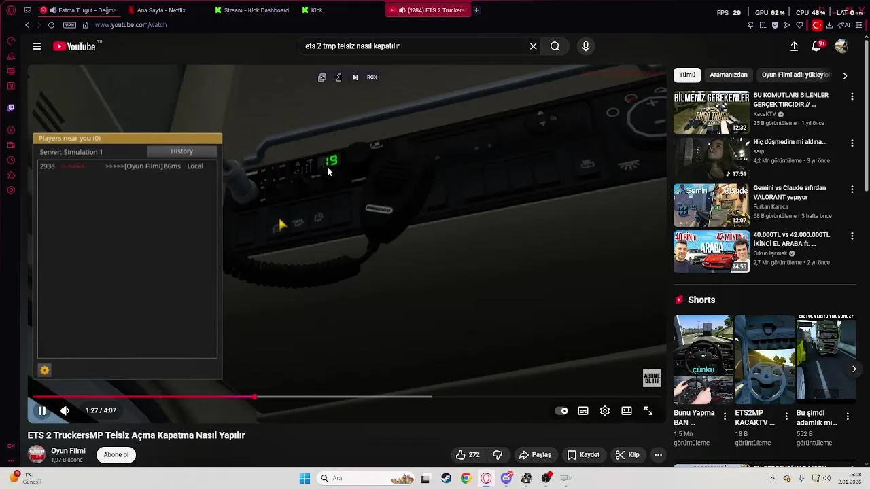Open options for Bu şimdi adamlık short
The height and width of the screenshot is (489, 870).
848,416
